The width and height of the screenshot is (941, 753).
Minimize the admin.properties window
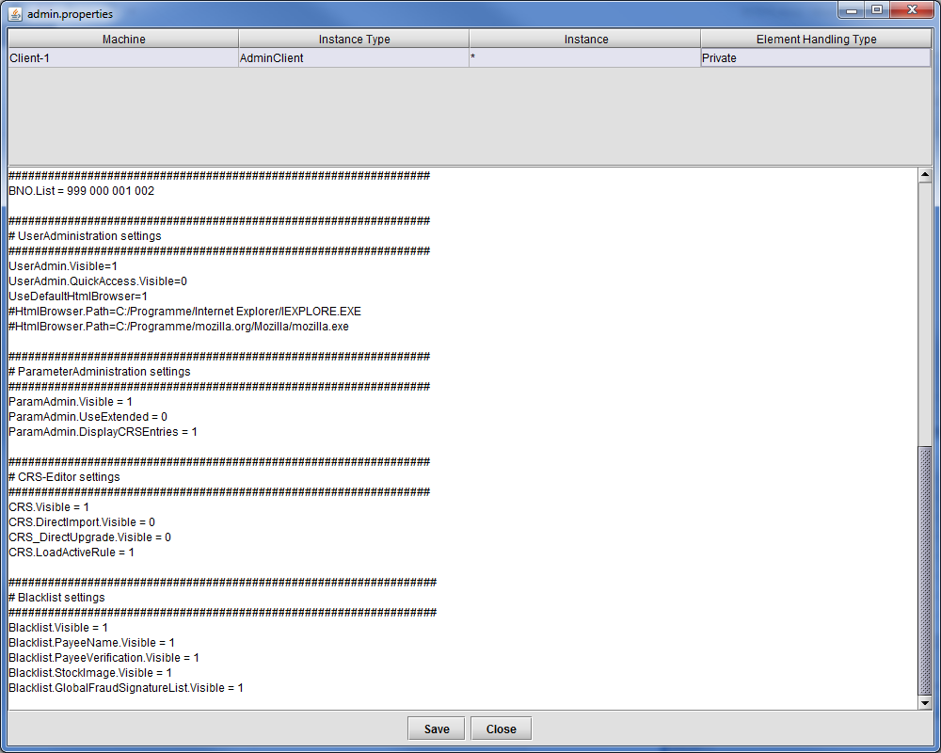853,10
